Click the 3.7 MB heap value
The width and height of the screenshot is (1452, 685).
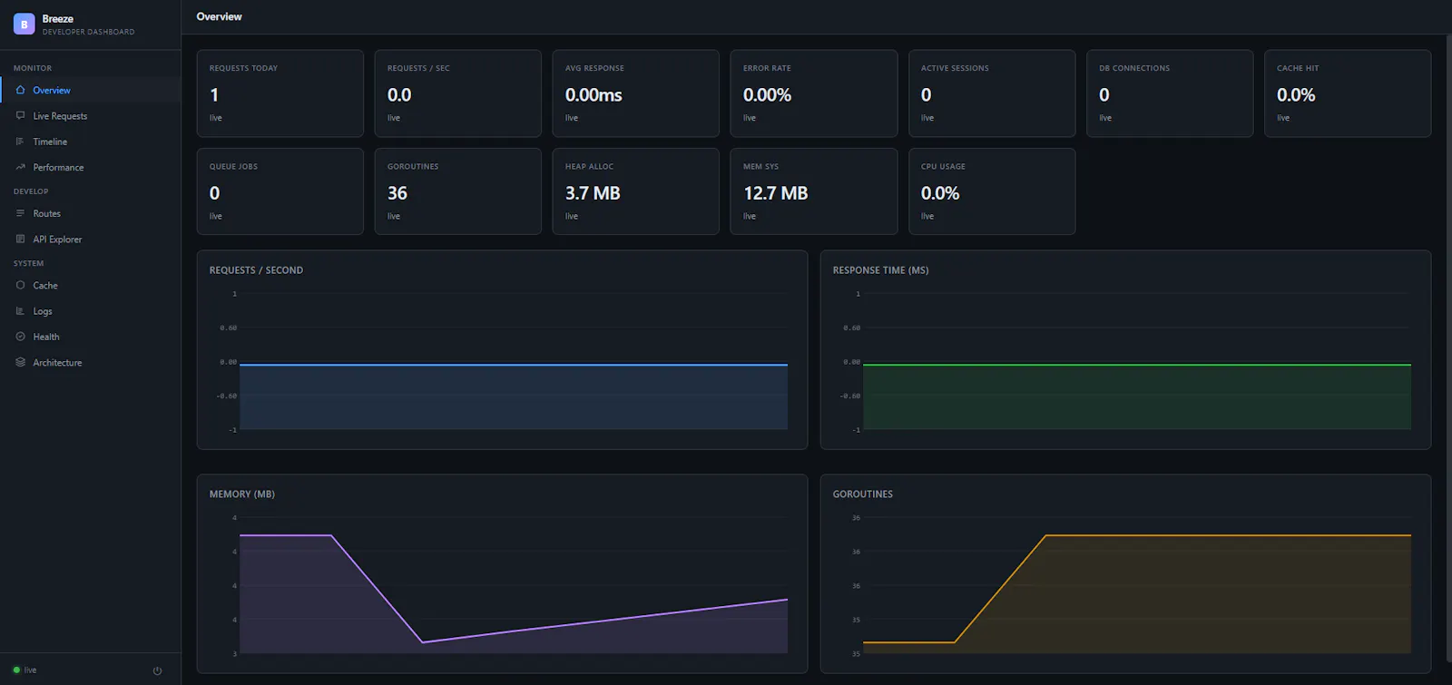click(593, 193)
